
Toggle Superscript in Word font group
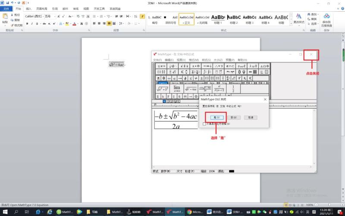[x=54, y=23]
